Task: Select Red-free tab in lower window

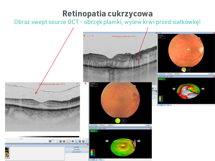Action: click(x=110, y=125)
